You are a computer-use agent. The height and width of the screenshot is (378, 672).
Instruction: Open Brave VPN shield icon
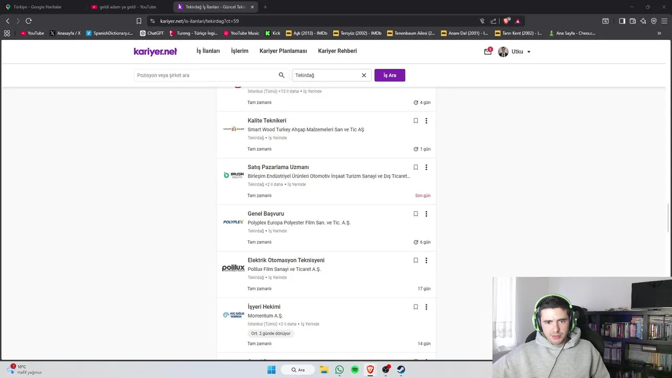[x=654, y=21]
